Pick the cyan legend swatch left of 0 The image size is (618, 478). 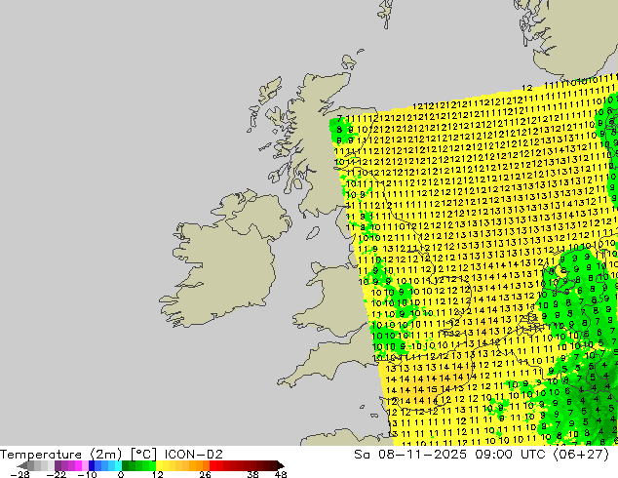pyautogui.click(x=118, y=465)
